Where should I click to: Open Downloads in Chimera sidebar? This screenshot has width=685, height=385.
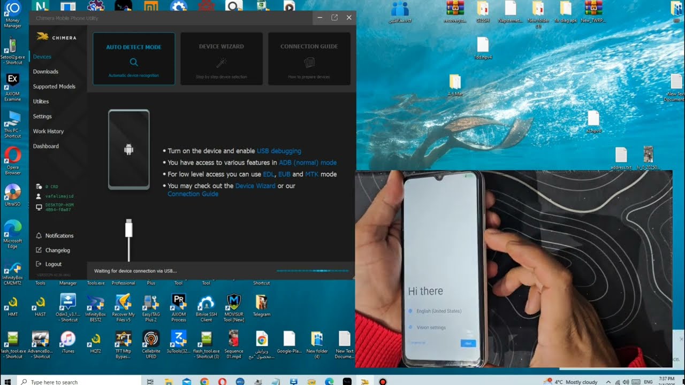tap(45, 72)
